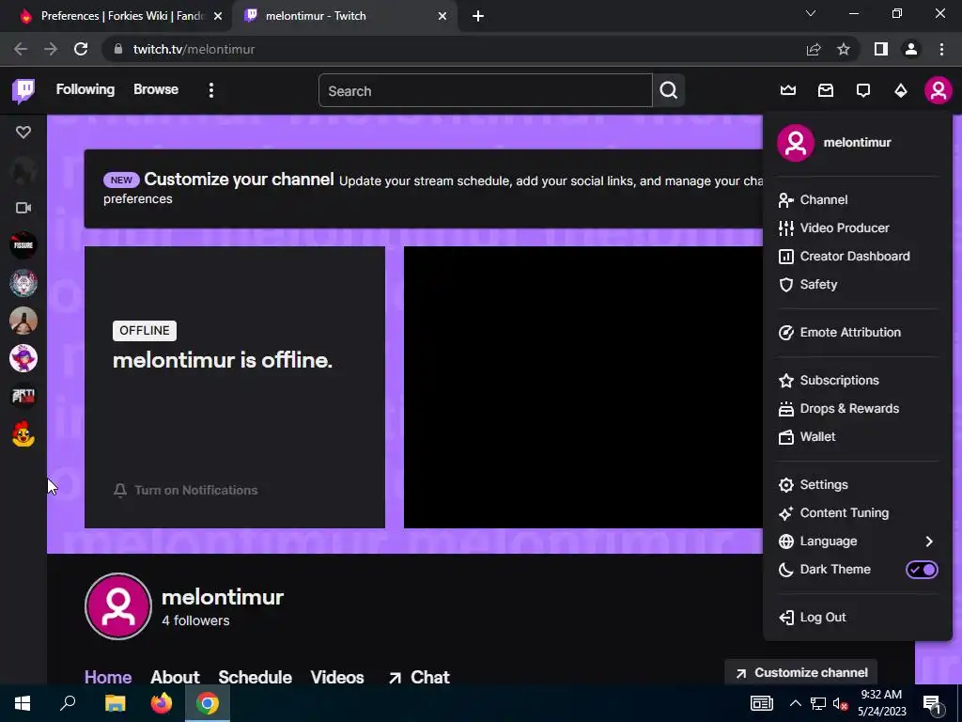Open the Windows Start menu

[23, 703]
